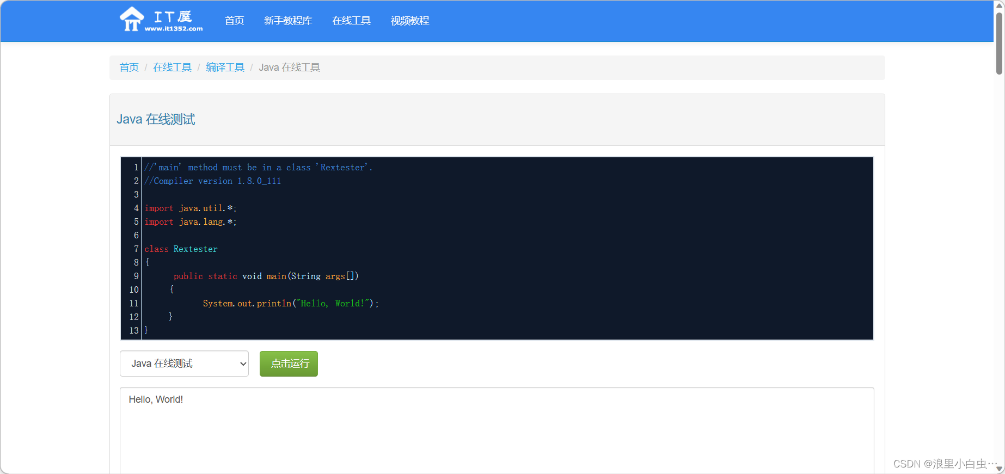Image resolution: width=1005 pixels, height=474 pixels.
Task: Expand the Java 在线测试 language dropdown
Action: pyautogui.click(x=184, y=364)
